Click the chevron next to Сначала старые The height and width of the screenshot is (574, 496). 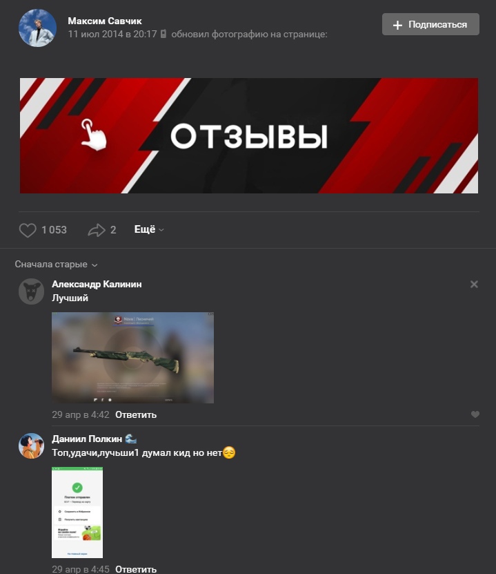[x=95, y=265]
